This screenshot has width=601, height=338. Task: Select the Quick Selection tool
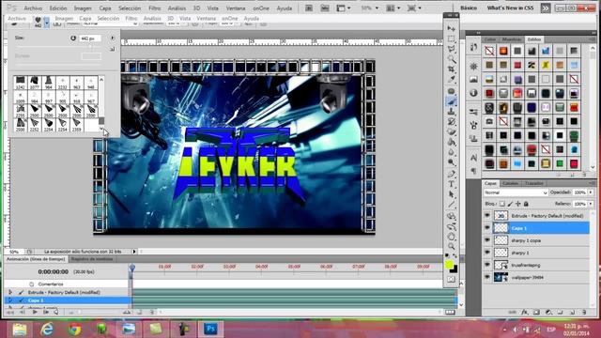pos(452,59)
